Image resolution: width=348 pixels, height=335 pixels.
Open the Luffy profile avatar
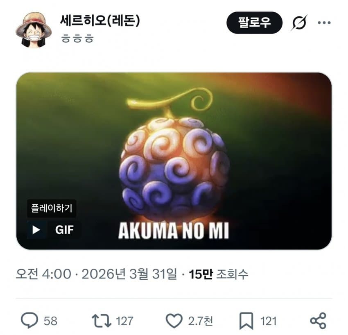click(34, 30)
